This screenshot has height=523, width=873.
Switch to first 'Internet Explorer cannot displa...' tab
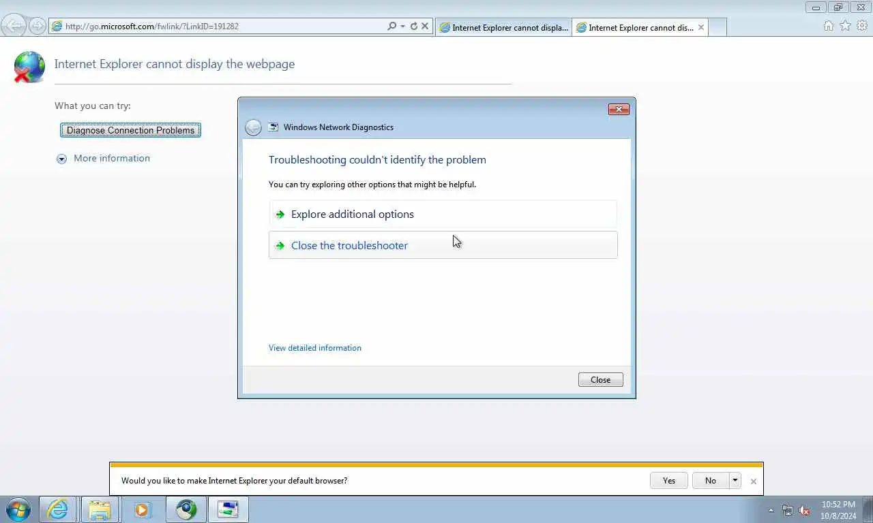pyautogui.click(x=503, y=27)
